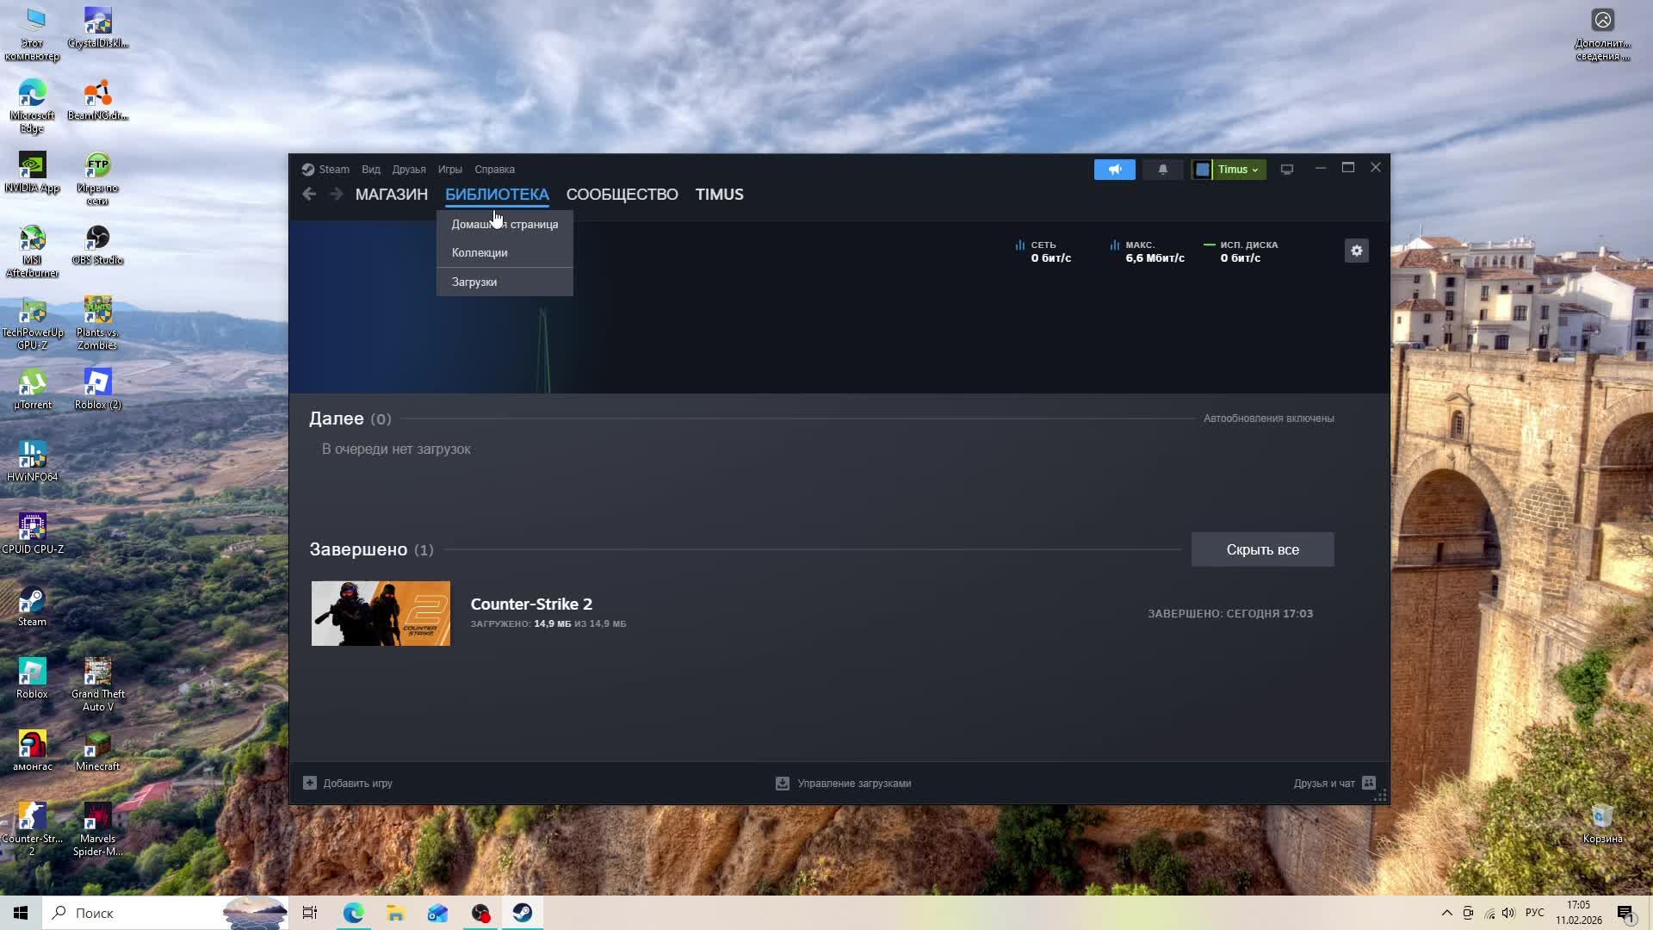Click the Add game plus icon
Image resolution: width=1653 pixels, height=930 pixels.
(310, 783)
